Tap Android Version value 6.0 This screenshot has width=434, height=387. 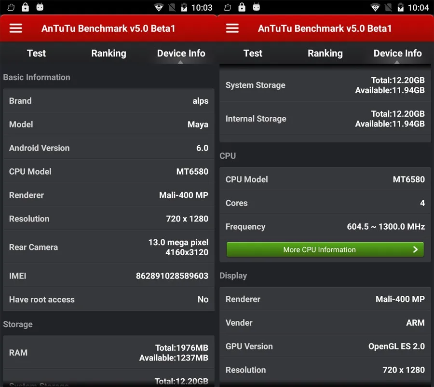coord(203,148)
